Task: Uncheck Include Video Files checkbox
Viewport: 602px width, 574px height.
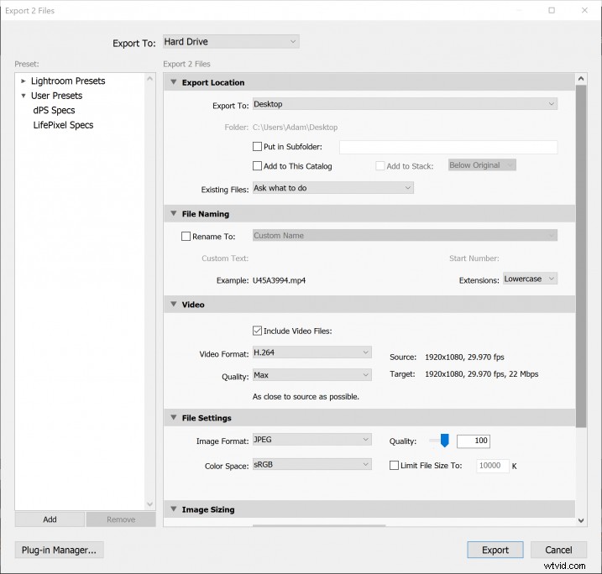Action: 258,331
